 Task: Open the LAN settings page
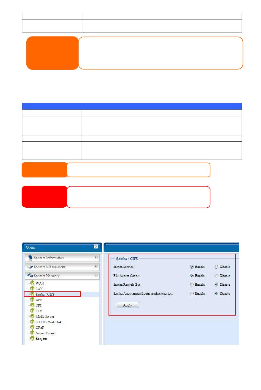39,289
